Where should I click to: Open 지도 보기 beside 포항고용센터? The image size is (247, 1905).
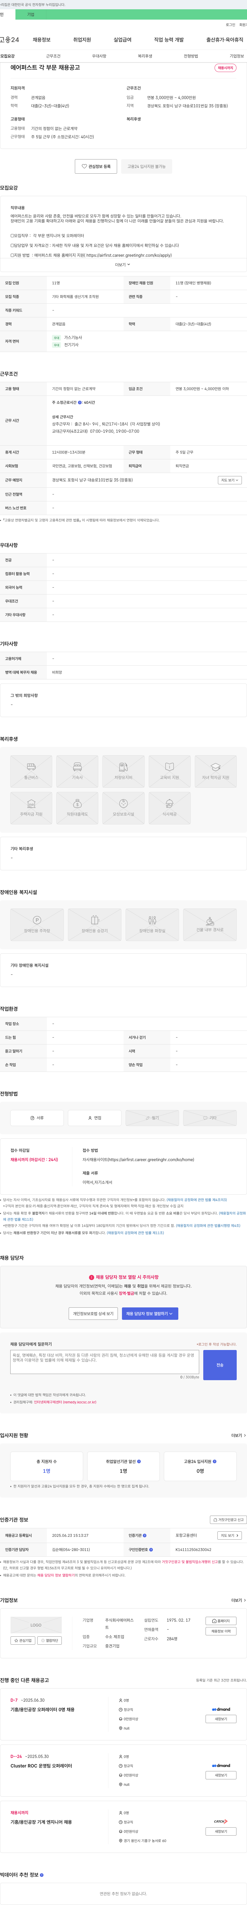coord(229,1535)
